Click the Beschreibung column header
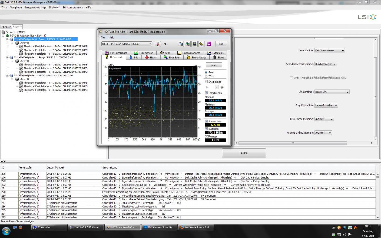 point(238,167)
